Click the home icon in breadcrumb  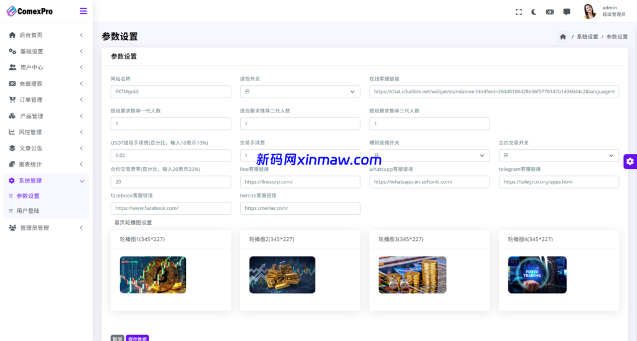(562, 37)
